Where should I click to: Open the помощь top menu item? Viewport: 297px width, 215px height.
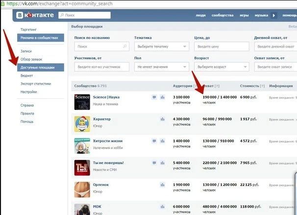290,15
